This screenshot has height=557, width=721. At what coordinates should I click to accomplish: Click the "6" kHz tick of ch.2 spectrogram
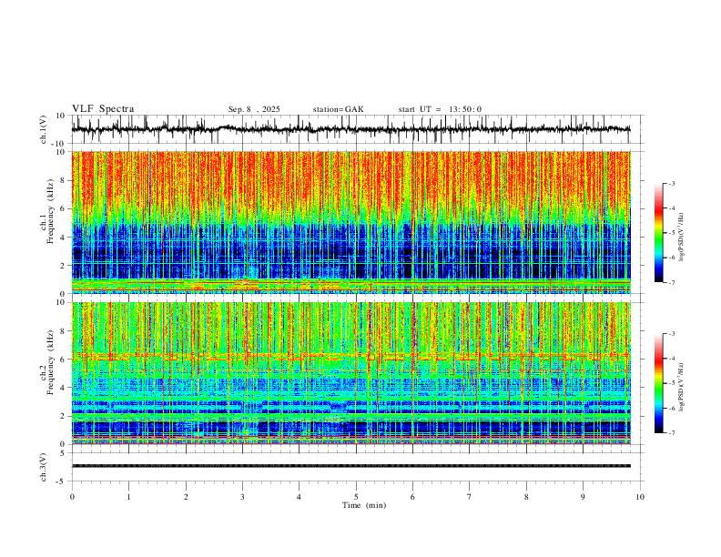[x=63, y=360]
